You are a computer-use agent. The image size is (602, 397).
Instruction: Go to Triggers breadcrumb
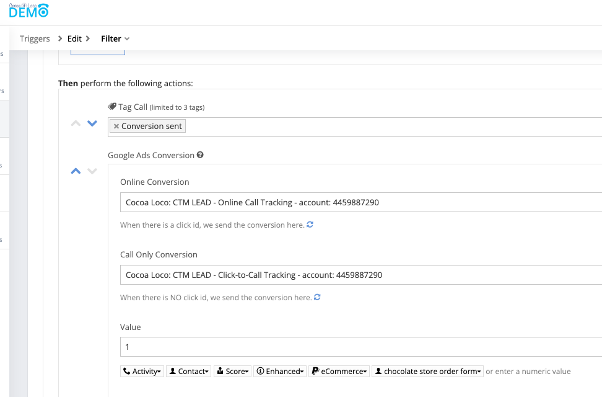(35, 38)
